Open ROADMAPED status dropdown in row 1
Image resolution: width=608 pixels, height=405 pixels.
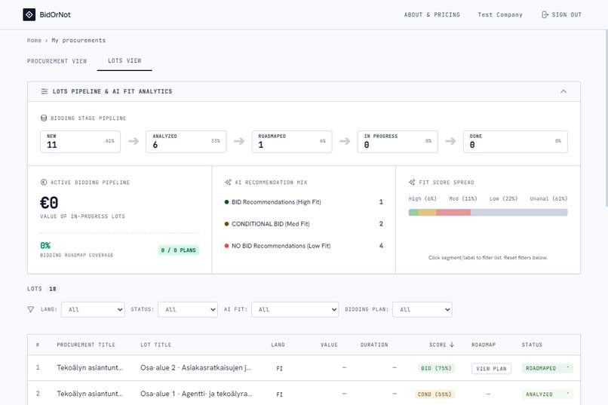(548, 368)
